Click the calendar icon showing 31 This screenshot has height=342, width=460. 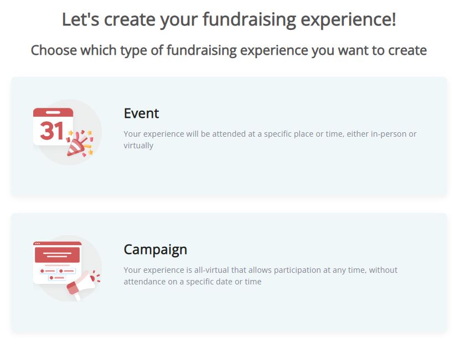[x=53, y=126]
